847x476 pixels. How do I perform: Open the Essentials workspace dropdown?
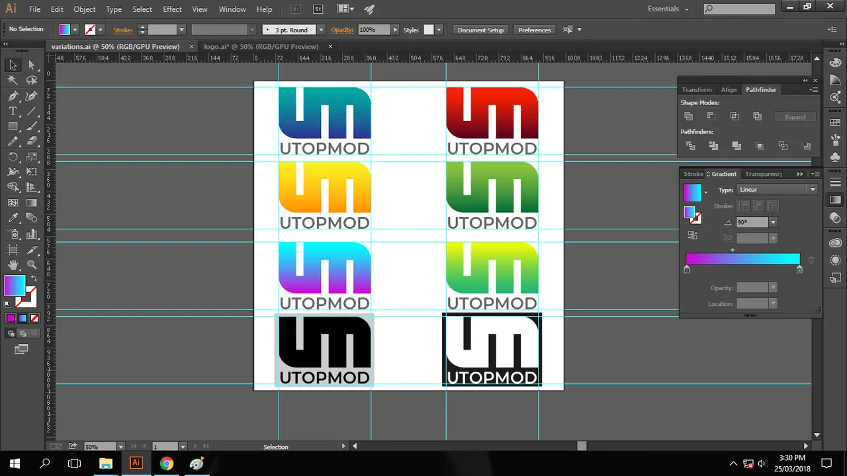click(x=668, y=9)
